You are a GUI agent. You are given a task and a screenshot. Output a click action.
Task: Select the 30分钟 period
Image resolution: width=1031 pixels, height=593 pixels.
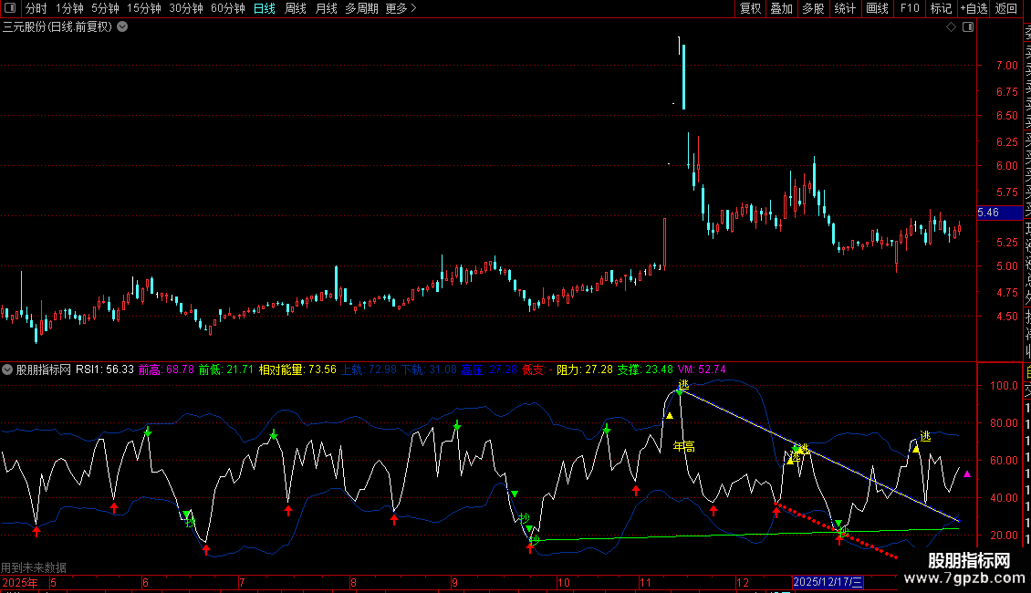click(x=186, y=8)
